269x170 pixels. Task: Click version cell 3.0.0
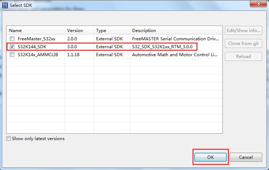point(72,47)
